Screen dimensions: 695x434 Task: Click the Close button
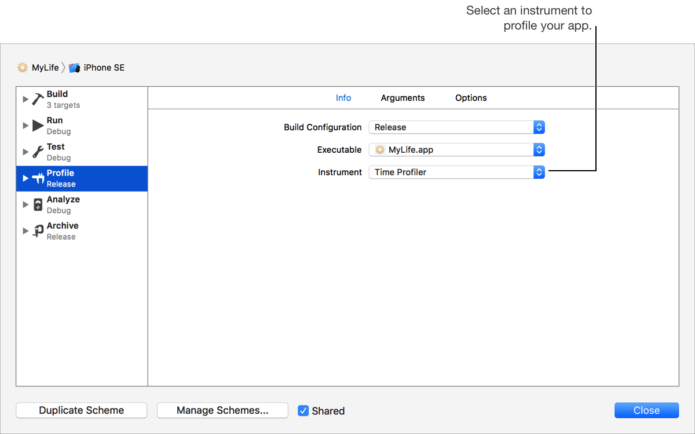(646, 410)
